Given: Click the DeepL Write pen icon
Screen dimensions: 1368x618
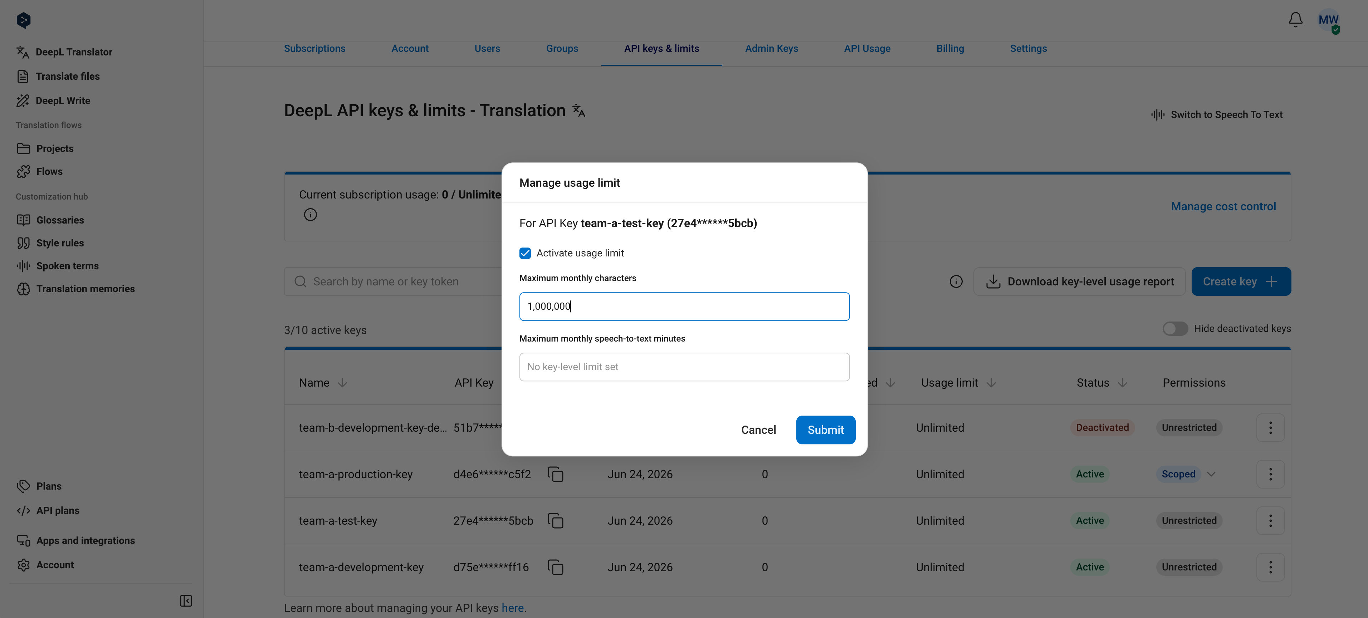Looking at the screenshot, I should (x=23, y=101).
